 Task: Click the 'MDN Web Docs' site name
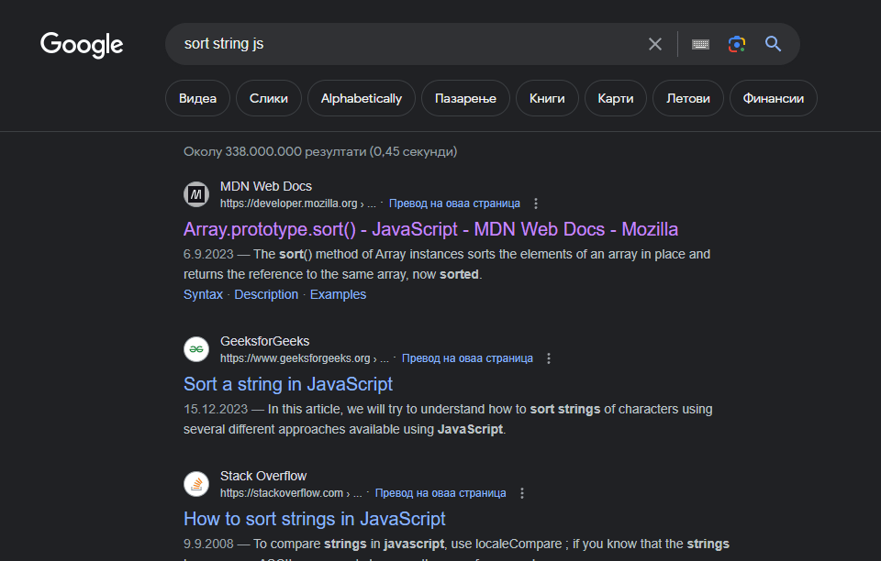266,186
